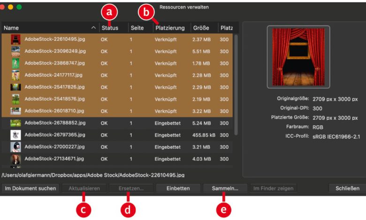This screenshot has height=220, width=366.
Task: Click the sort arrow in the Name header
Action: coord(93,28)
